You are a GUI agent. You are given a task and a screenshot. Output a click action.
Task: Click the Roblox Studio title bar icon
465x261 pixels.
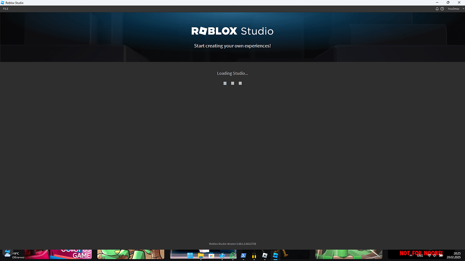[2, 3]
